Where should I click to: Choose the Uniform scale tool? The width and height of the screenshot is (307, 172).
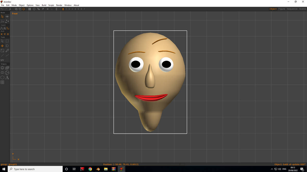7,51
